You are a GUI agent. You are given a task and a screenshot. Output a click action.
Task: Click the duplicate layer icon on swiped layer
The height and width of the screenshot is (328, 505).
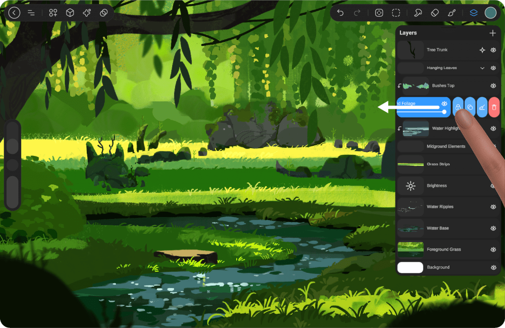point(470,107)
